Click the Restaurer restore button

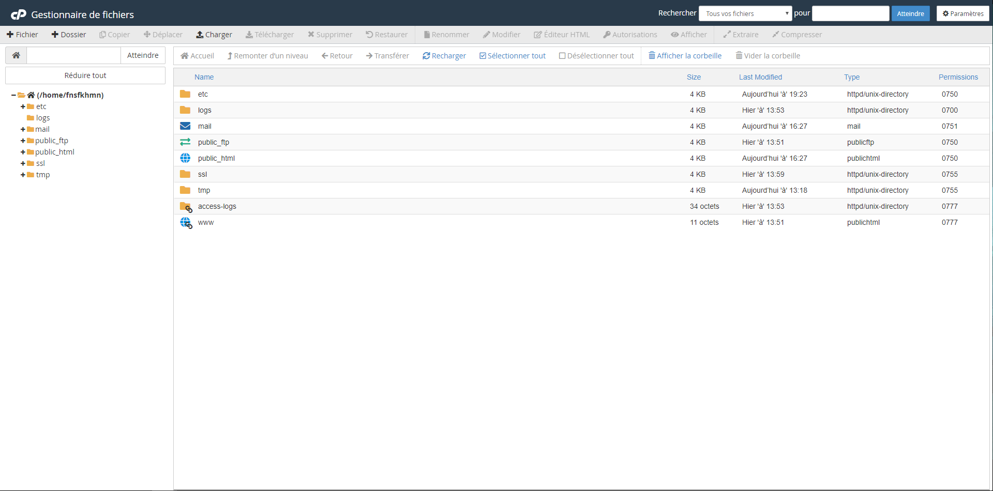pos(386,35)
